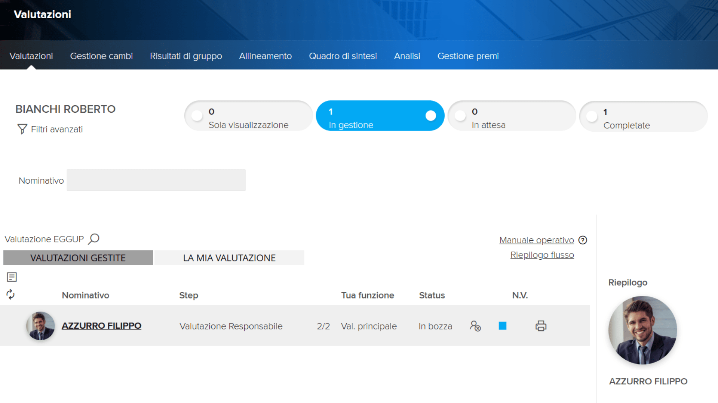Click the Step column header

pyautogui.click(x=188, y=295)
